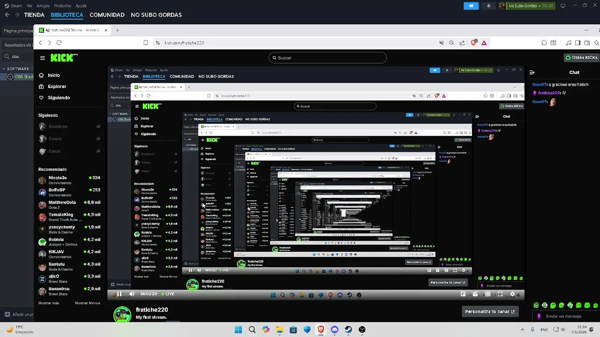Expand recommended channels with Mostrar más
This screenshot has height=337, width=600.
click(x=49, y=303)
